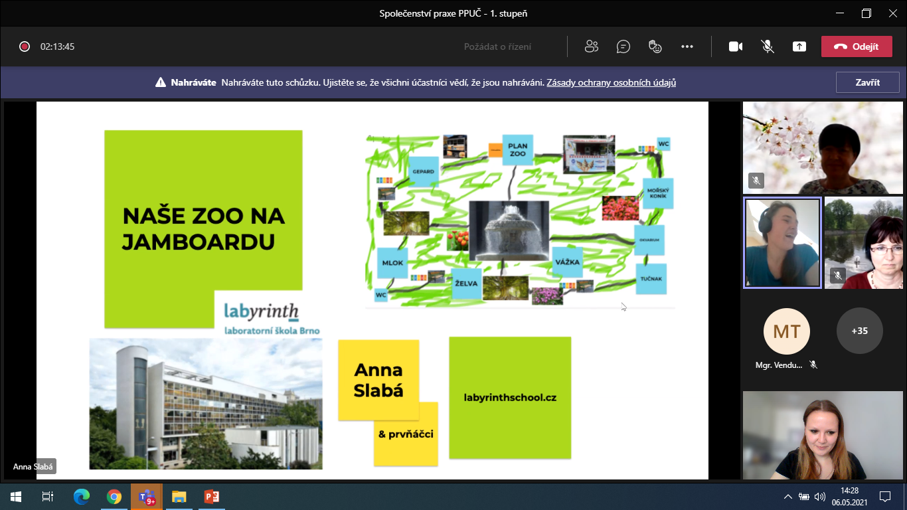Image resolution: width=907 pixels, height=510 pixels.
Task: Expand the +35 additional participants
Action: click(x=859, y=331)
